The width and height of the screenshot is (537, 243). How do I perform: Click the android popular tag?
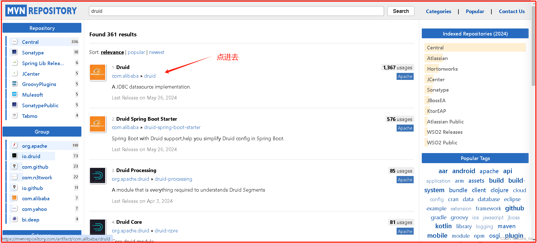464,171
